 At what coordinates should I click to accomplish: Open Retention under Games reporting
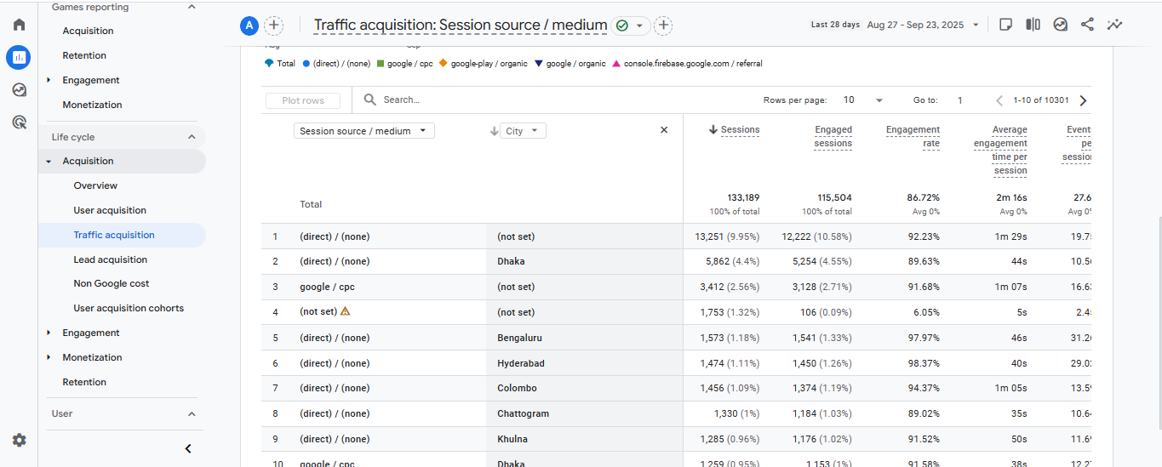(84, 55)
